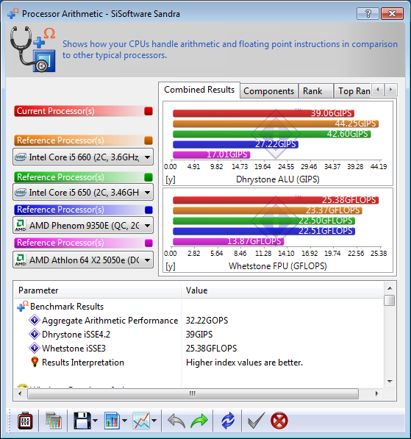Click the module options icon in bottom toolbar
Viewport: 411px width, 439px height.
pos(25,421)
